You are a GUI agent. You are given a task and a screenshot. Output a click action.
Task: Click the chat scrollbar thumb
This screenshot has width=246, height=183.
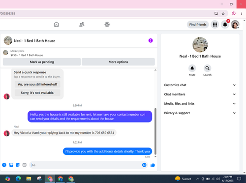pyautogui.click(x=155, y=131)
